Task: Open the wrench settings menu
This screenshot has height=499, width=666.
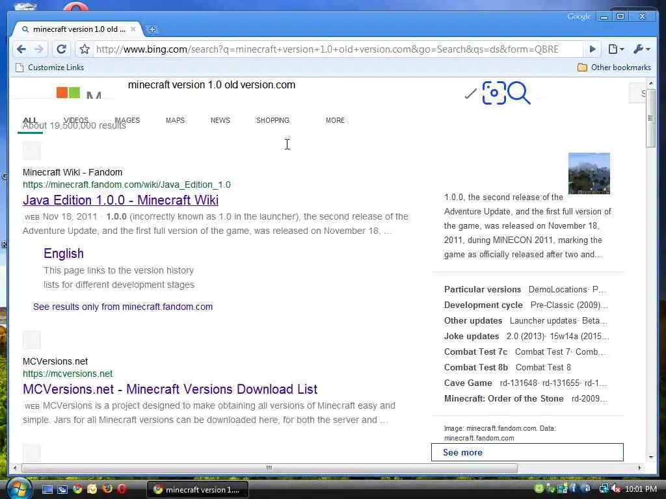Action: 641,49
